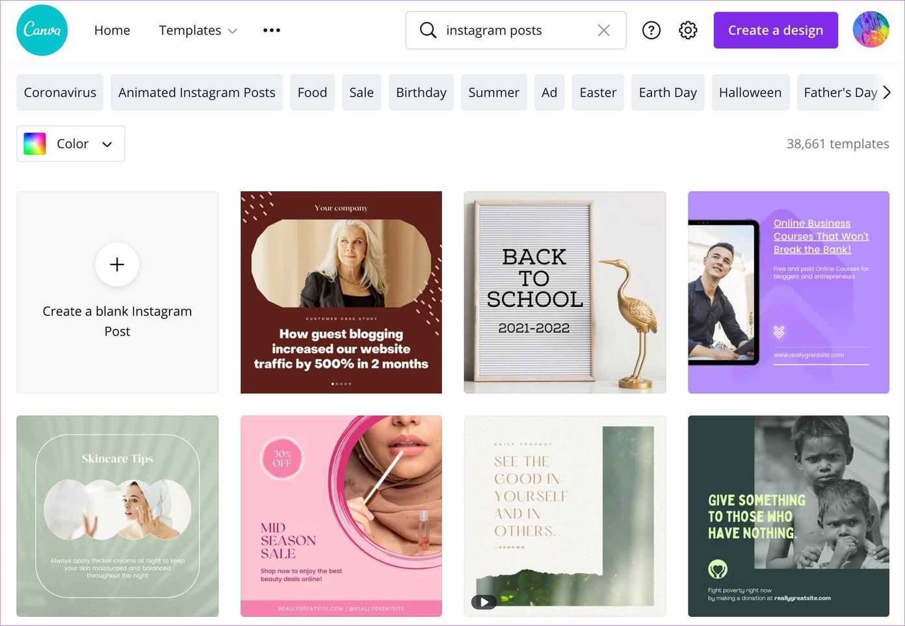
Task: Select the Skincare Tips template
Action: (118, 516)
